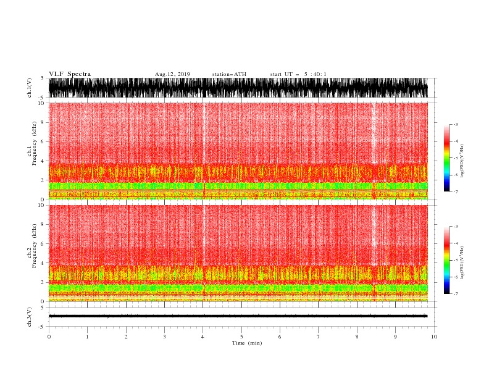This screenshot has height=378, width=489.
Task: Click time axis tick label "3"
Action: 164,337
